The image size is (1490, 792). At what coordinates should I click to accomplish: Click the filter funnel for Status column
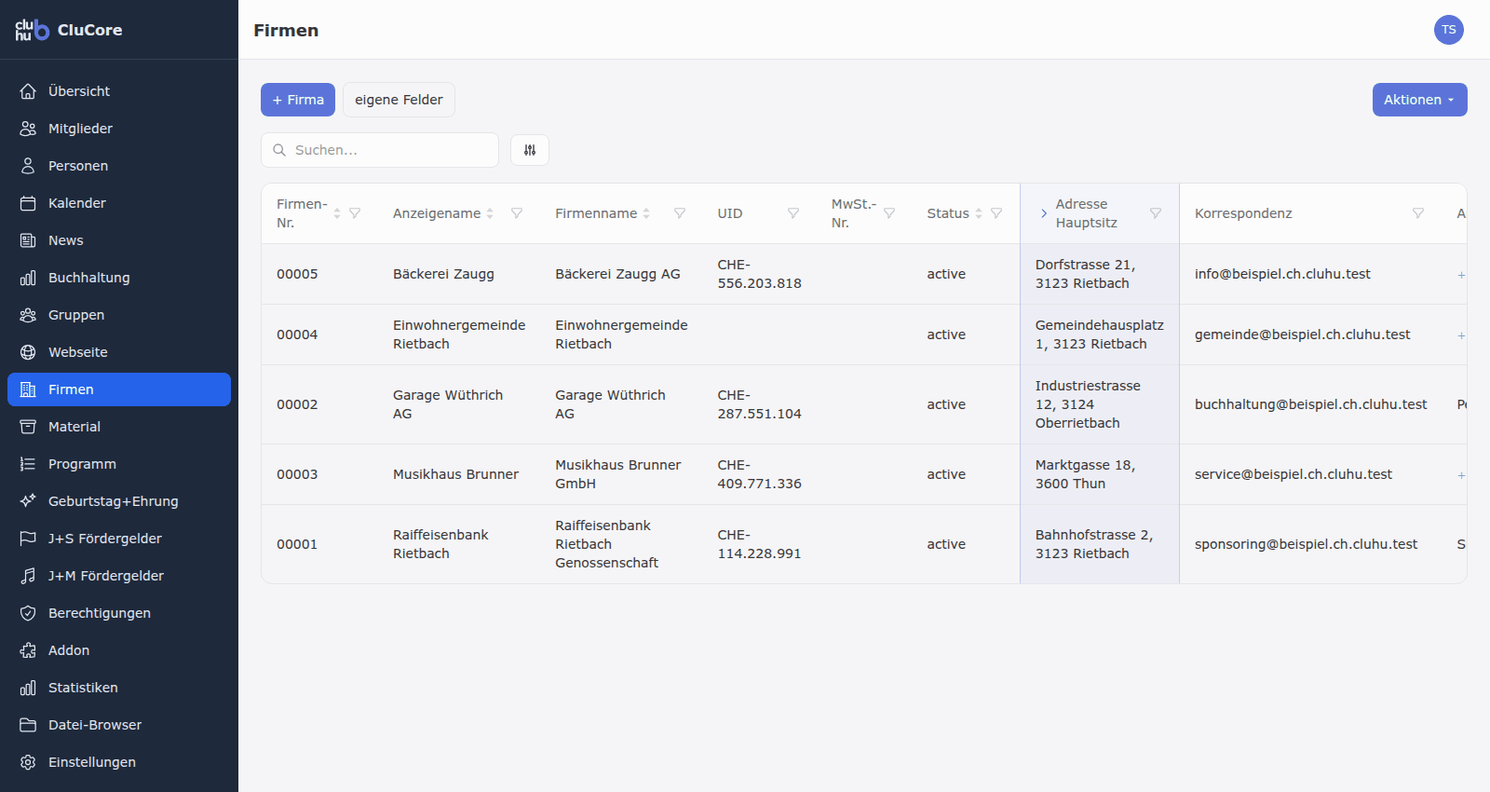coord(996,213)
